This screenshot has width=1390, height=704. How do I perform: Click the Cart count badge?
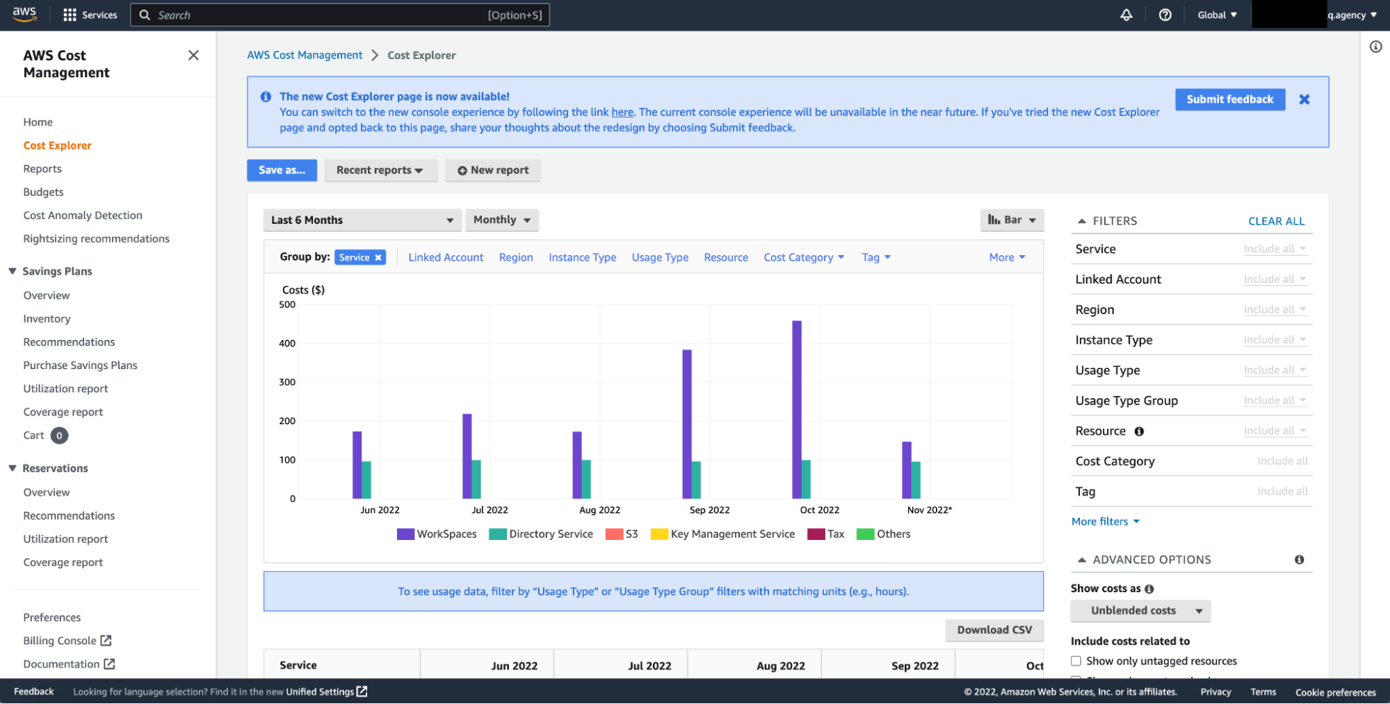pos(60,436)
